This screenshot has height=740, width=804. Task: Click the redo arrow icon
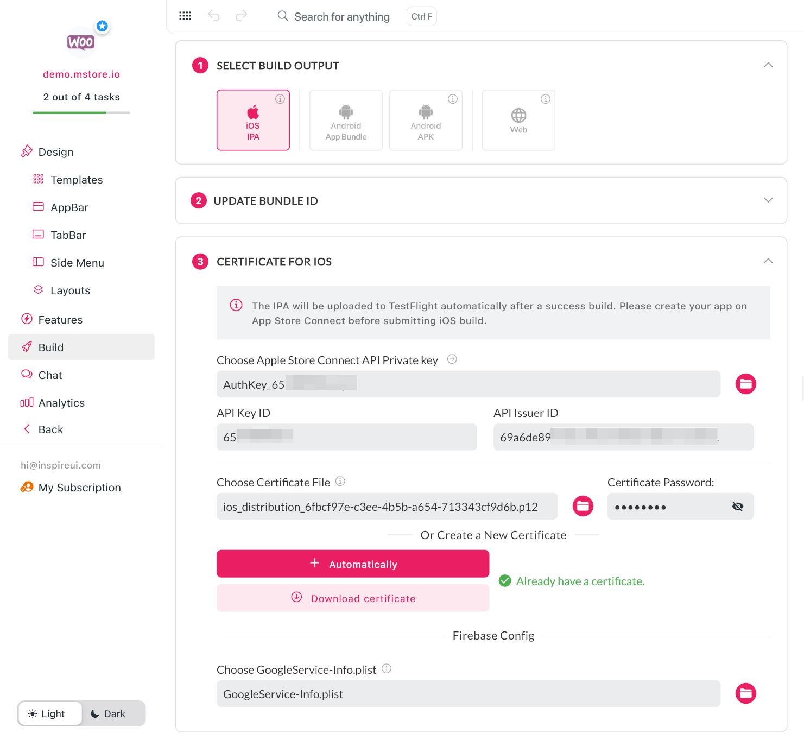[241, 16]
